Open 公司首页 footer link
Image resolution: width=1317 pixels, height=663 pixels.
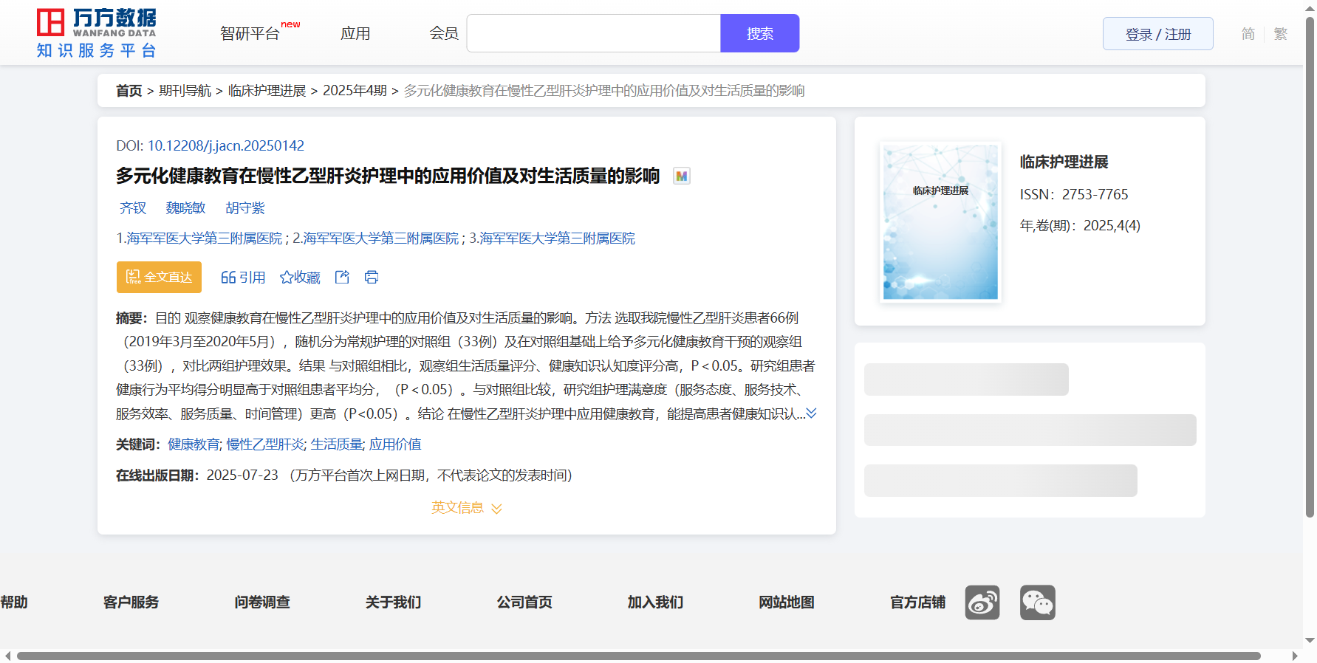(524, 602)
